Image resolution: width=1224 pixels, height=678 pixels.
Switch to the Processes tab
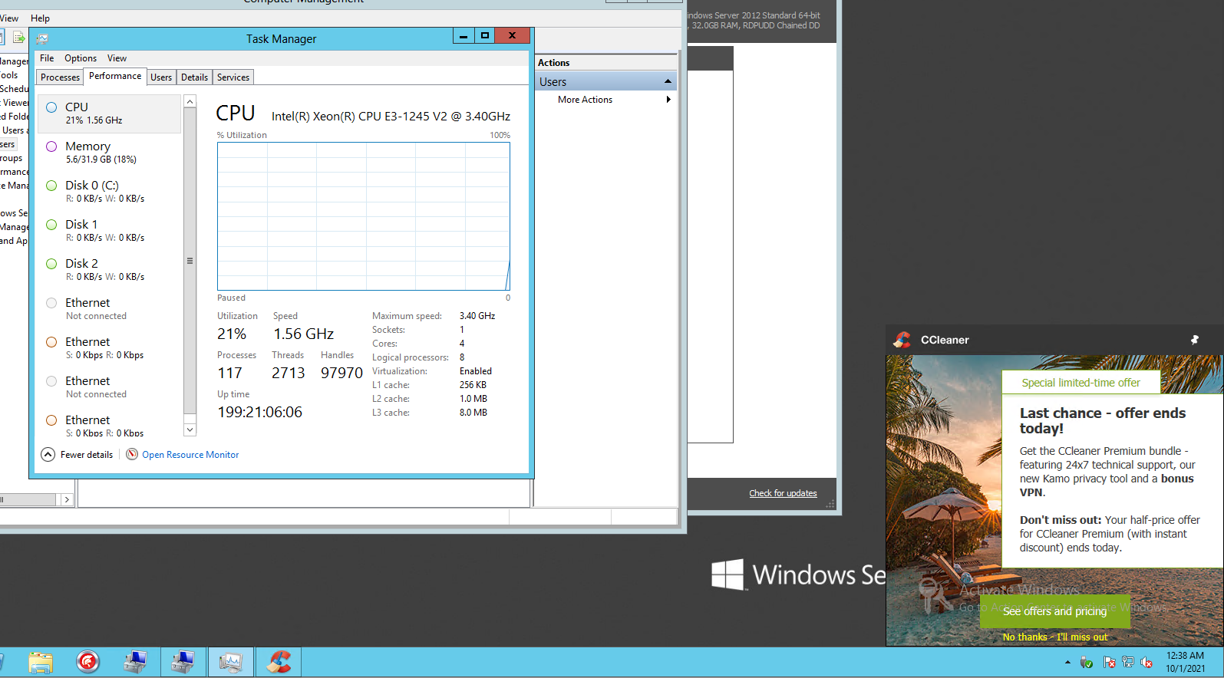click(x=60, y=77)
